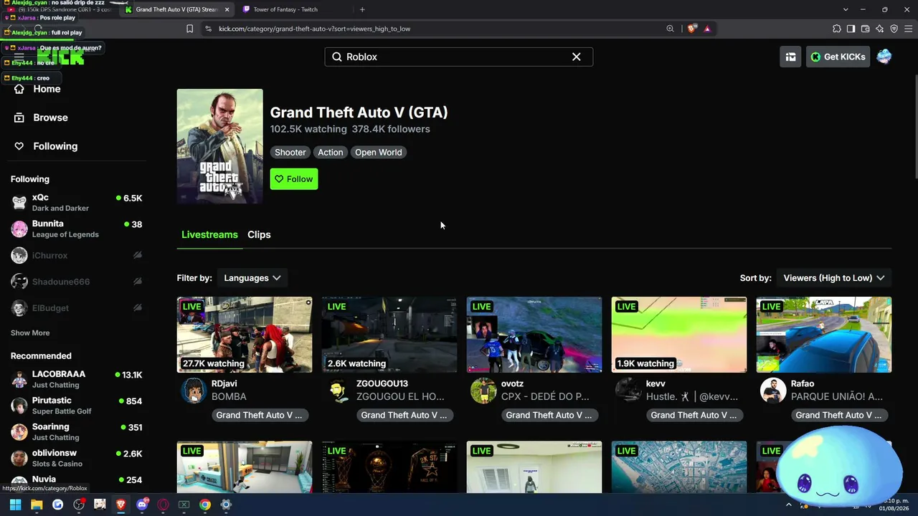
Task: Open ZGOUGOU13's stream thumbnail
Action: coord(389,335)
